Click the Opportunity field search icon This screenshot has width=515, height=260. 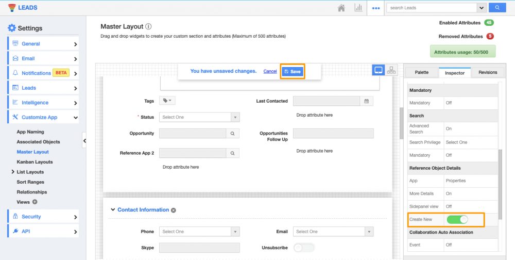(232, 134)
